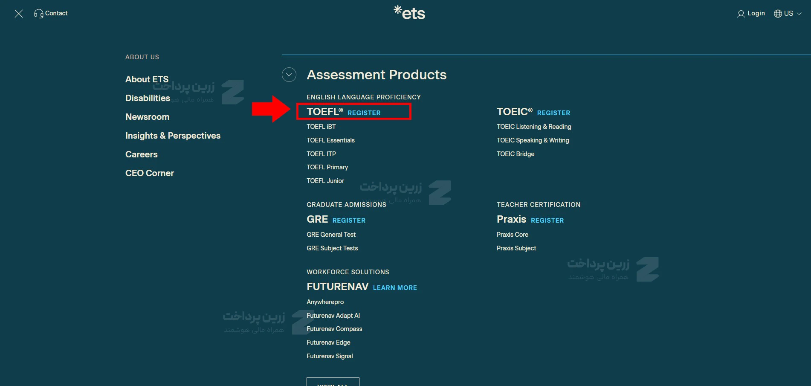Click the TOEFL Register link
811x386 pixels.
click(364, 113)
